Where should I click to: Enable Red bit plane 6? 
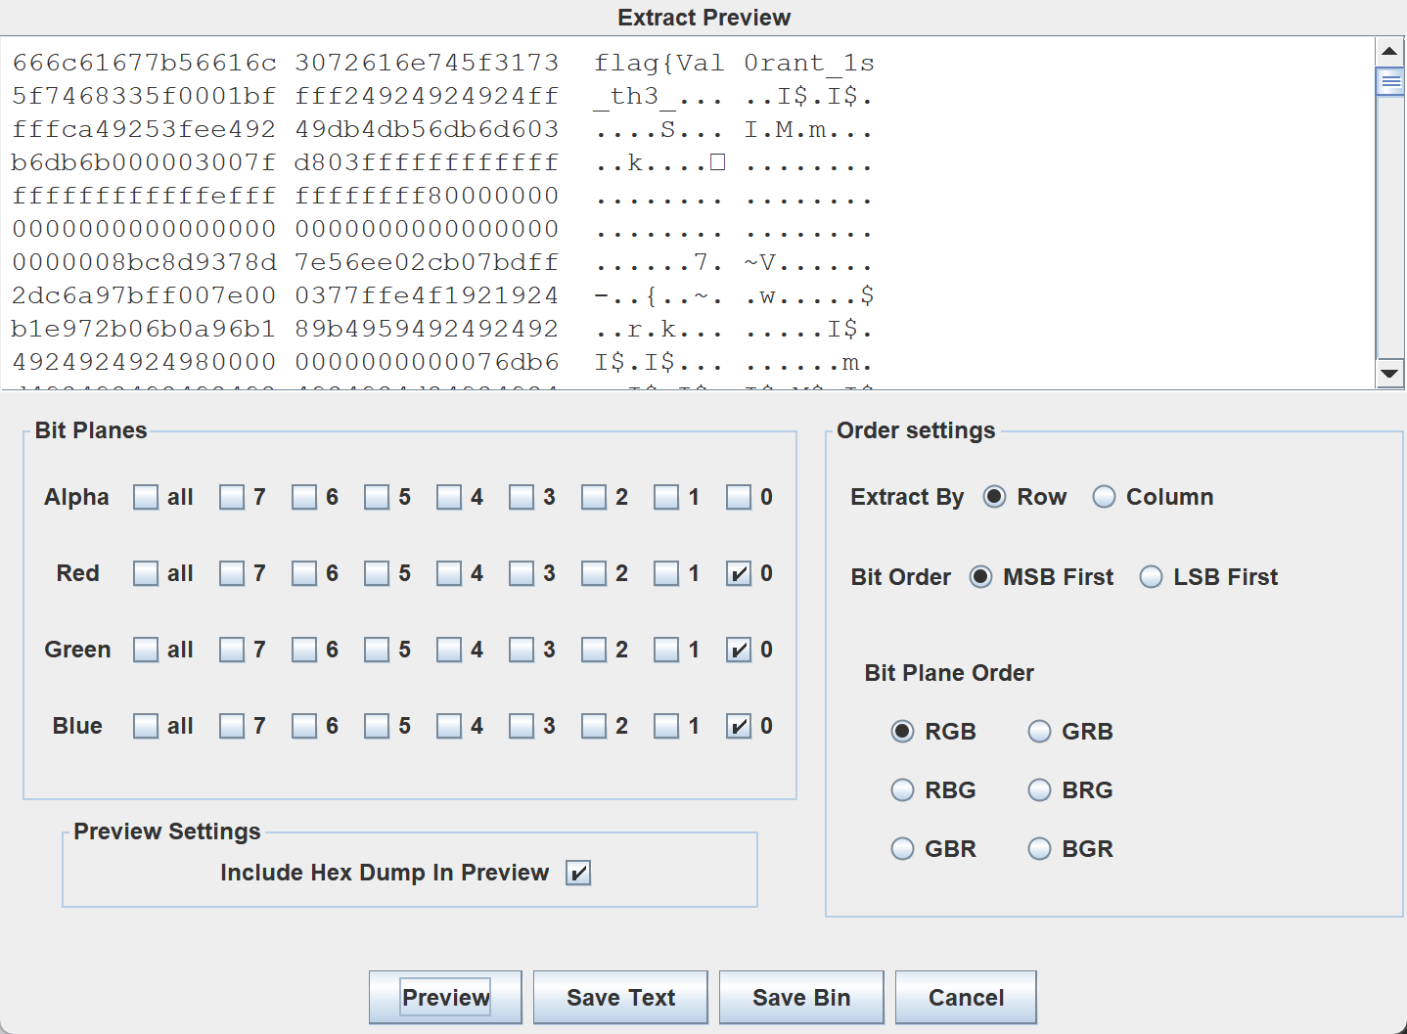coord(304,573)
